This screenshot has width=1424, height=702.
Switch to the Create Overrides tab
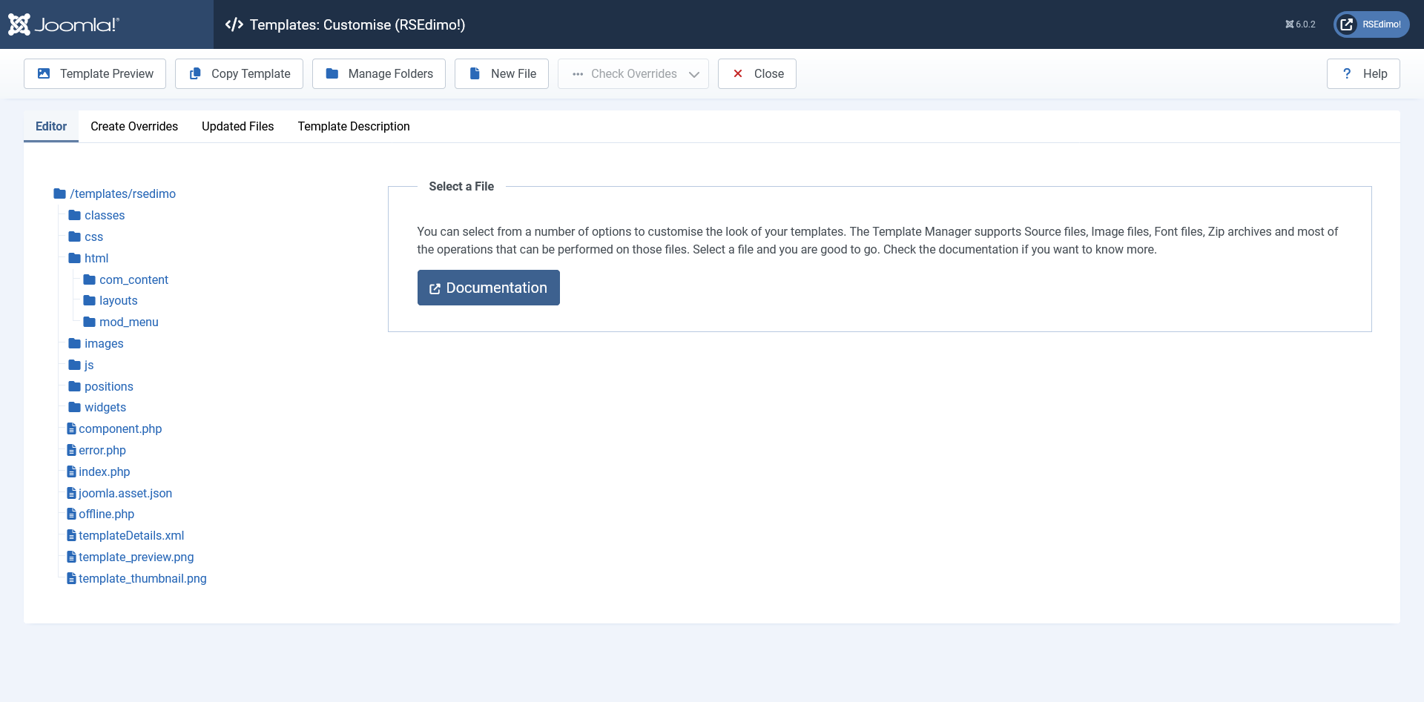[134, 126]
